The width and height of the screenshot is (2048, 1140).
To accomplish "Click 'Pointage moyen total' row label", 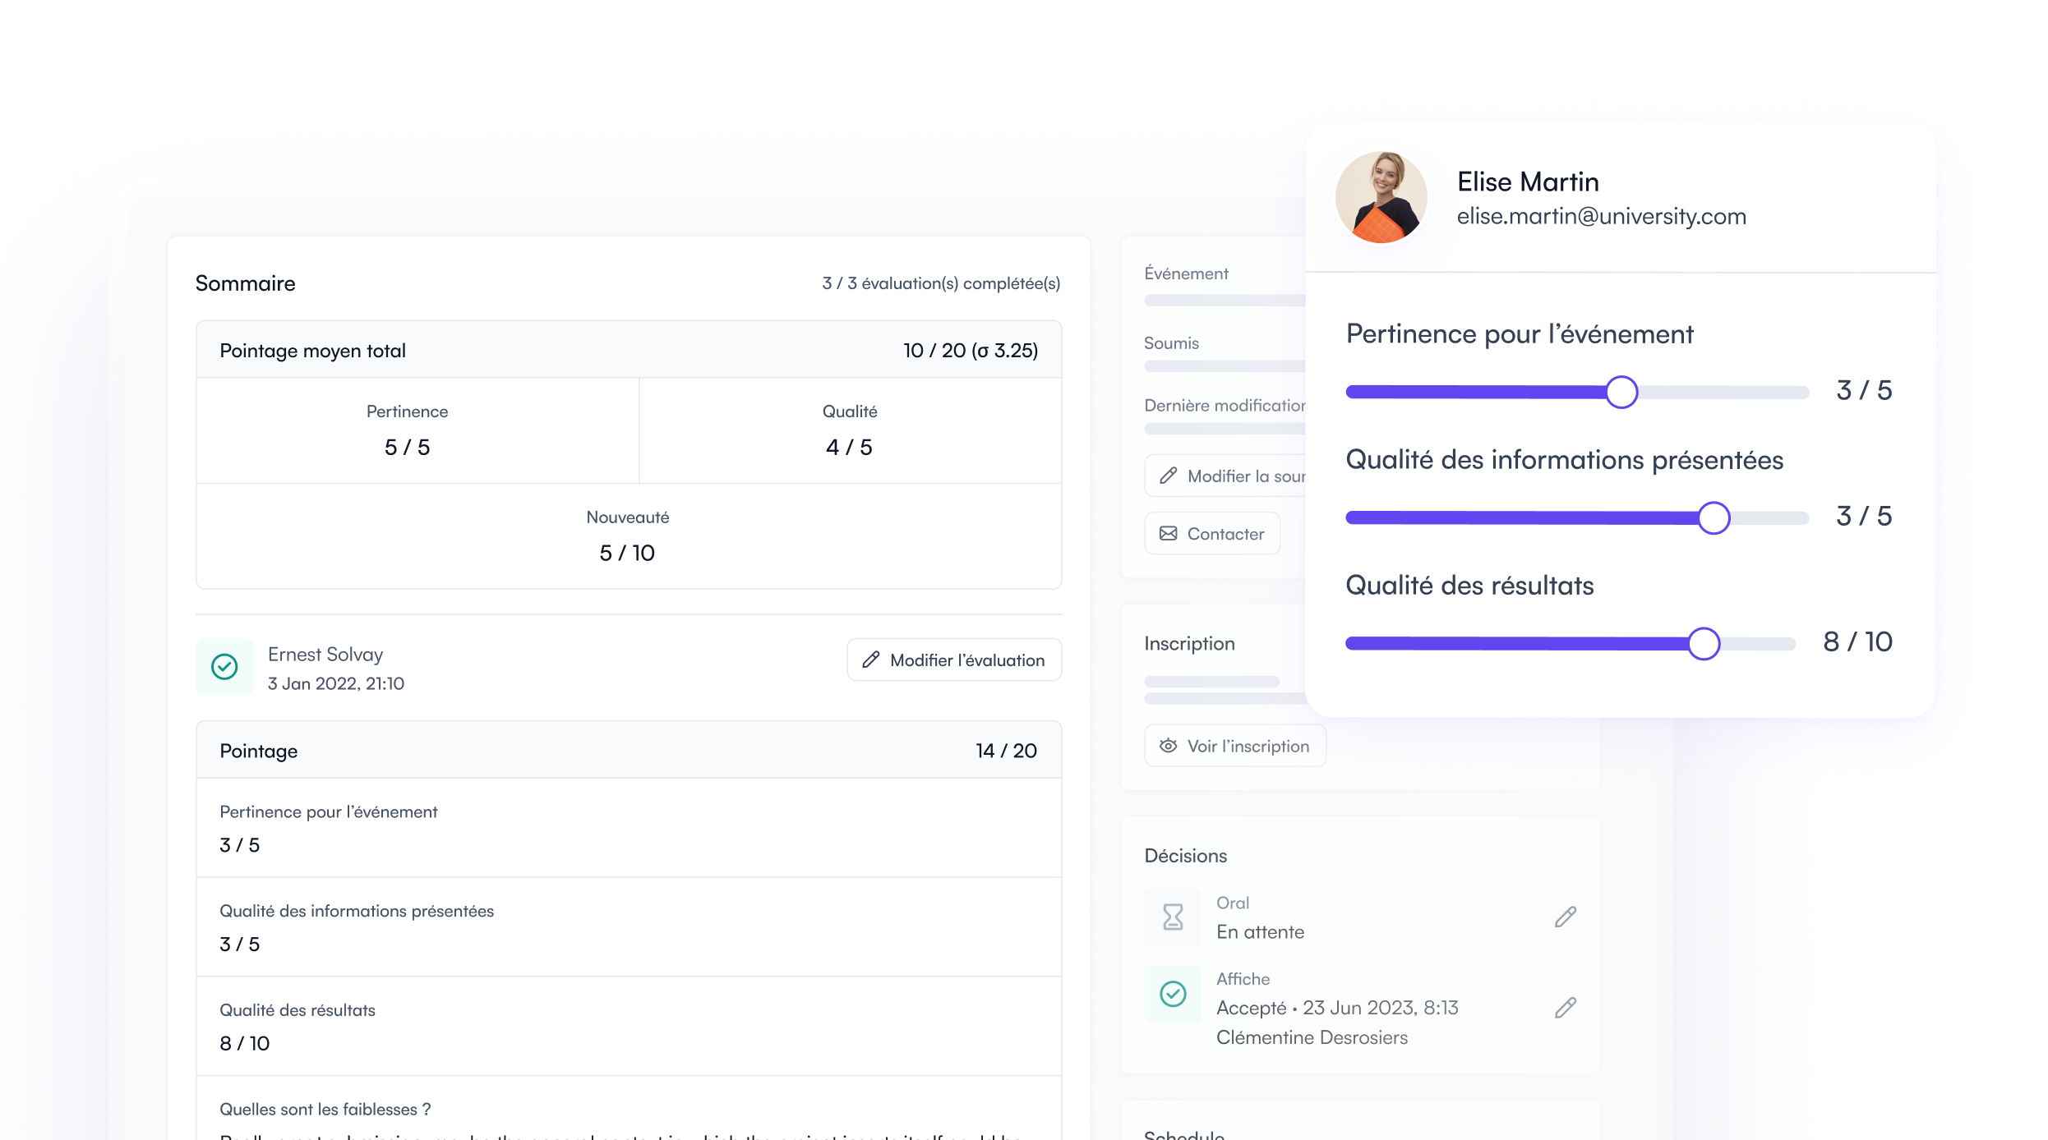I will pos(312,351).
